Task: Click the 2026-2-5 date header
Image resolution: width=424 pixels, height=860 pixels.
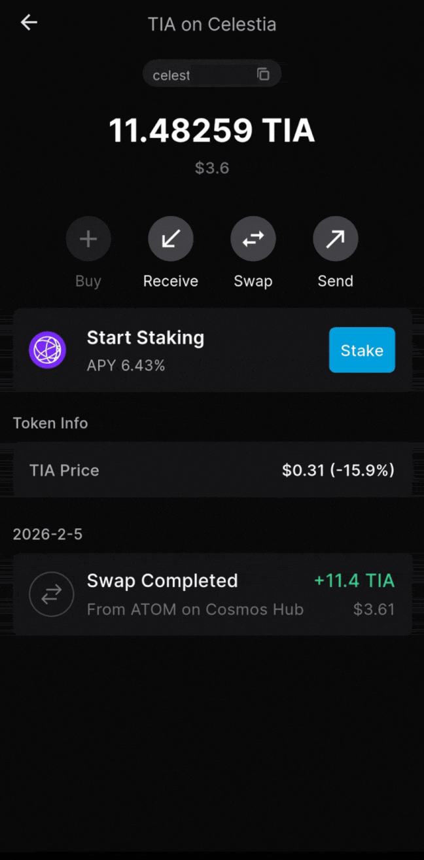Action: [47, 534]
